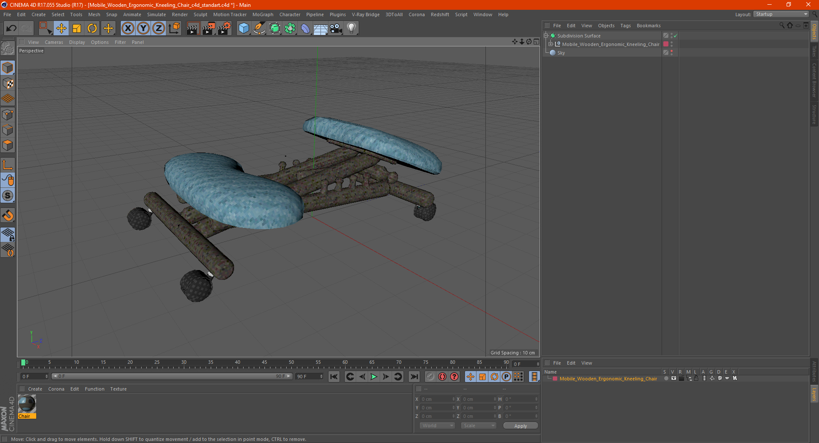The height and width of the screenshot is (443, 819).
Task: Open the Simulate menu
Action: [157, 14]
